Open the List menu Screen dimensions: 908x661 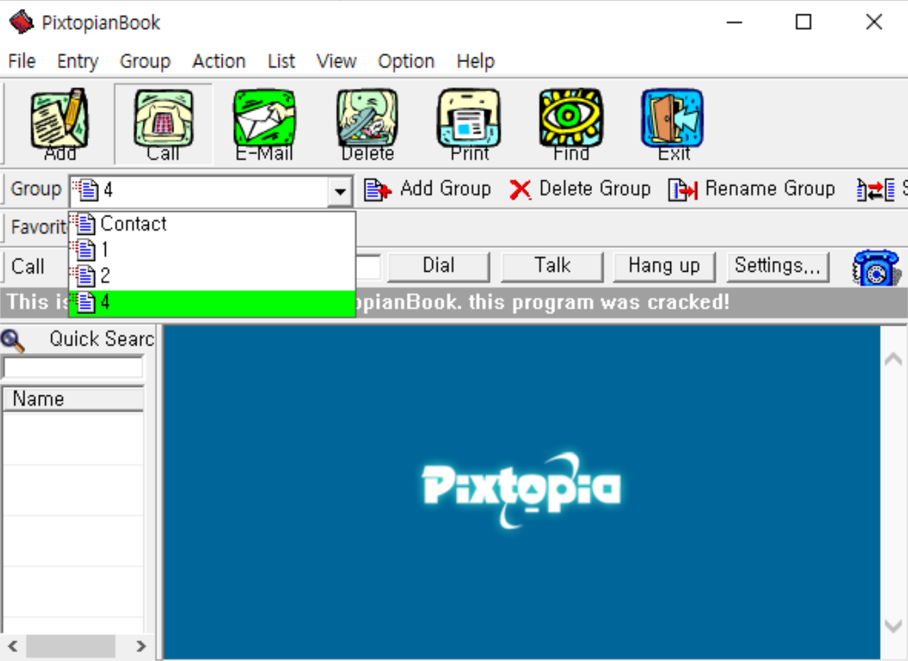[x=281, y=61]
